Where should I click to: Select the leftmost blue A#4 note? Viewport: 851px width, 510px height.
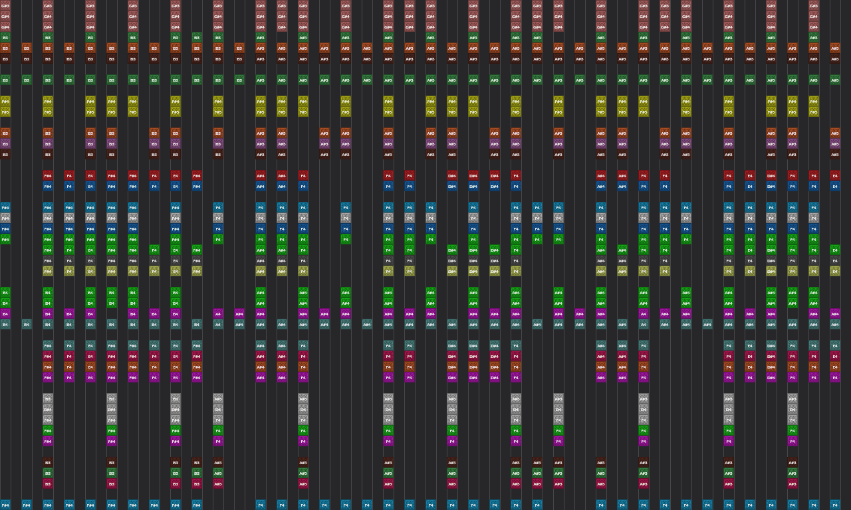point(261,186)
